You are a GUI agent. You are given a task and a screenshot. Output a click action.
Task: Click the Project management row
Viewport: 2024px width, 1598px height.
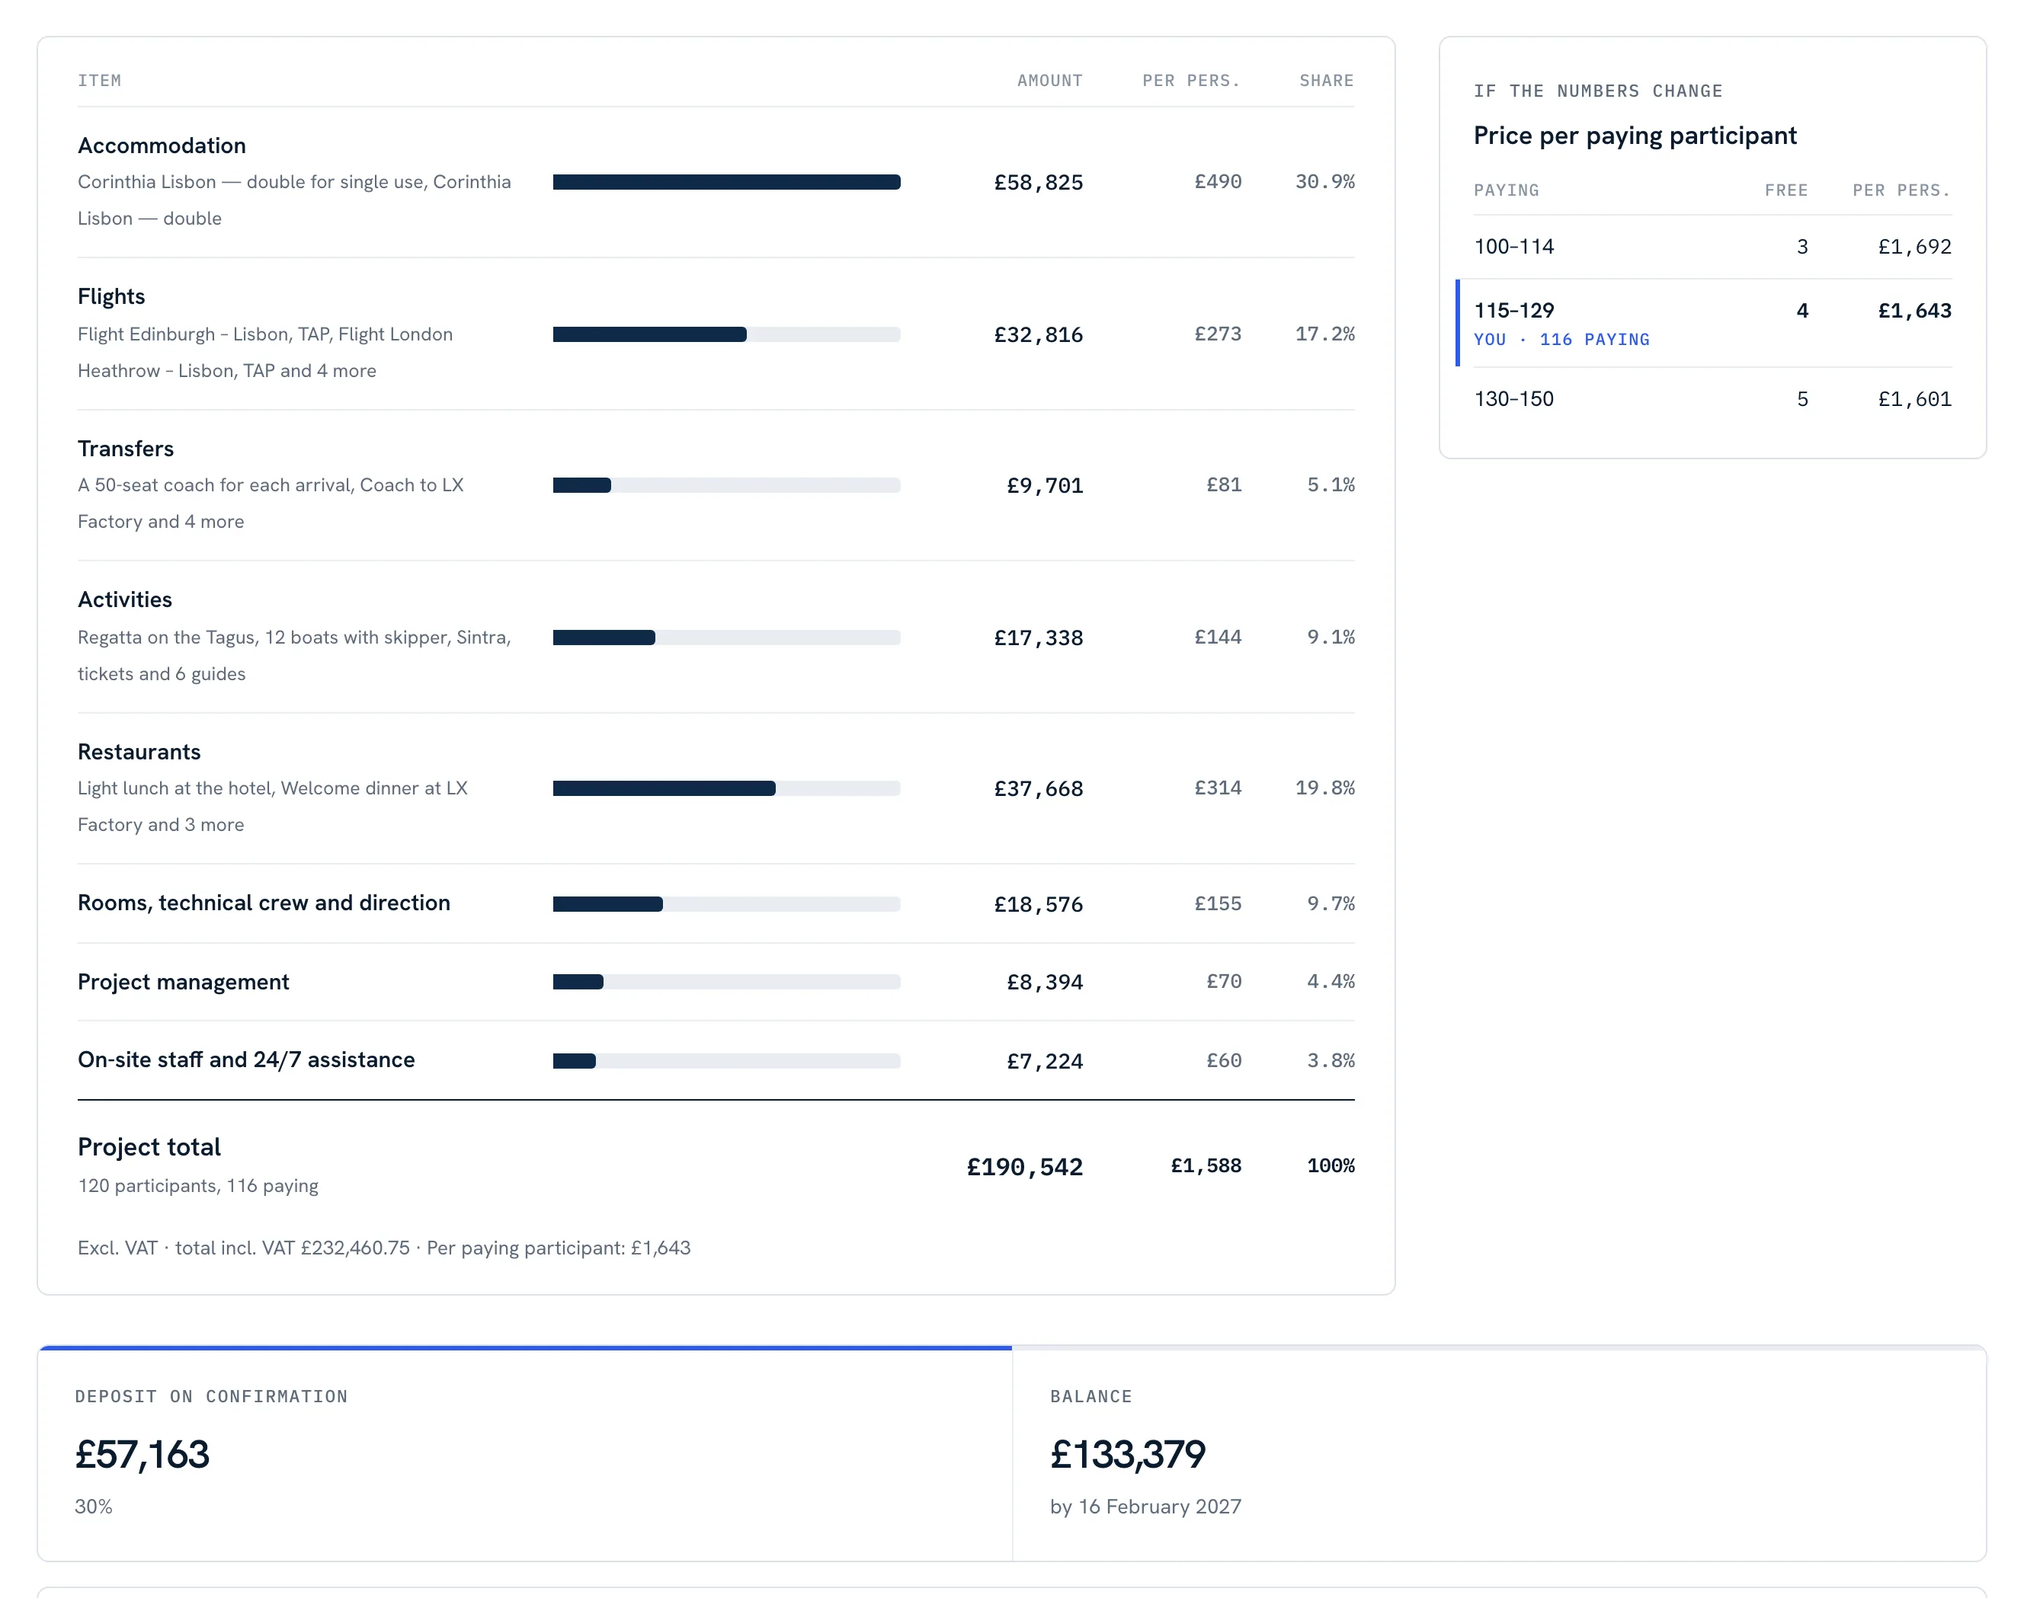coord(716,982)
